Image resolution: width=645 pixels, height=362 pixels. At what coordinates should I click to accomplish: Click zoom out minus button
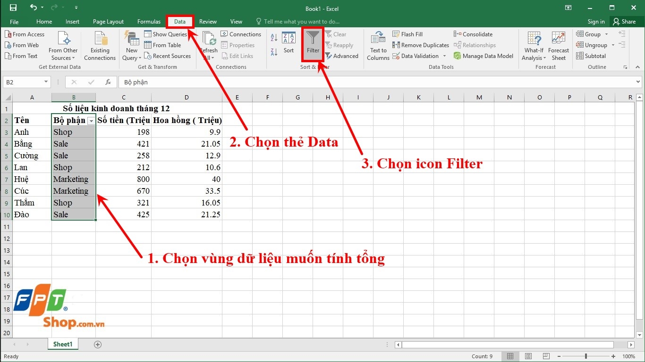[x=559, y=356]
